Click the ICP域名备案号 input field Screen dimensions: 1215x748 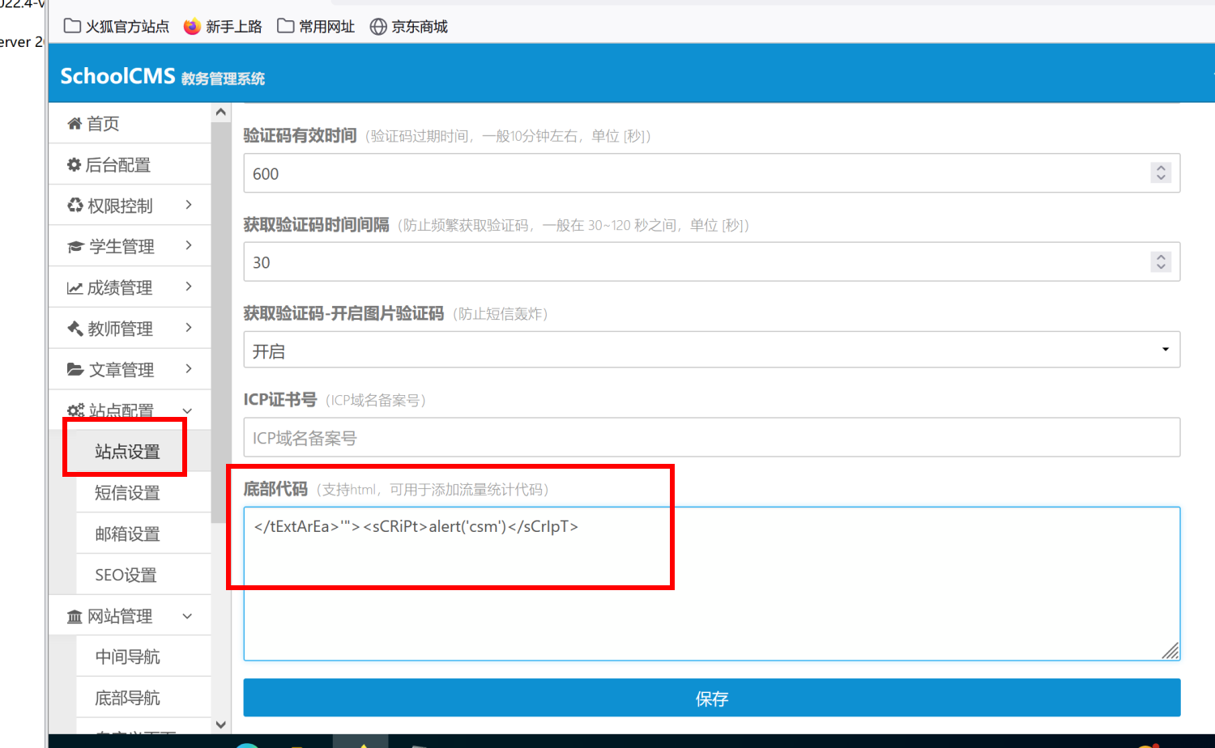(711, 437)
